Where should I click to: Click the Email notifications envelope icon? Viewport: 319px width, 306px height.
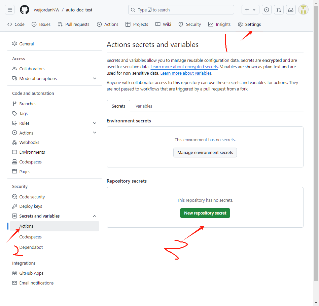point(14,283)
